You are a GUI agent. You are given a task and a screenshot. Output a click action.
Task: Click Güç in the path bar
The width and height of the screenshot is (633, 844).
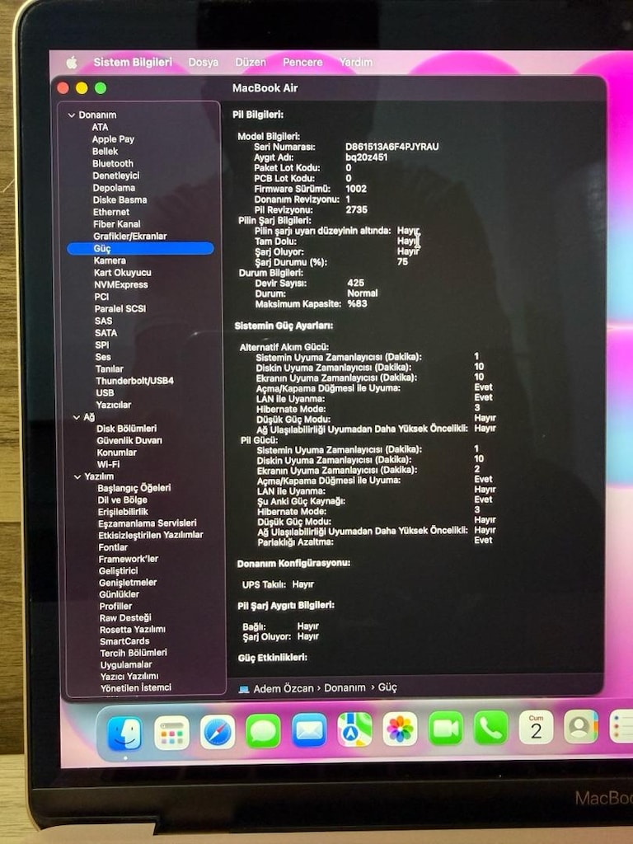(x=387, y=687)
